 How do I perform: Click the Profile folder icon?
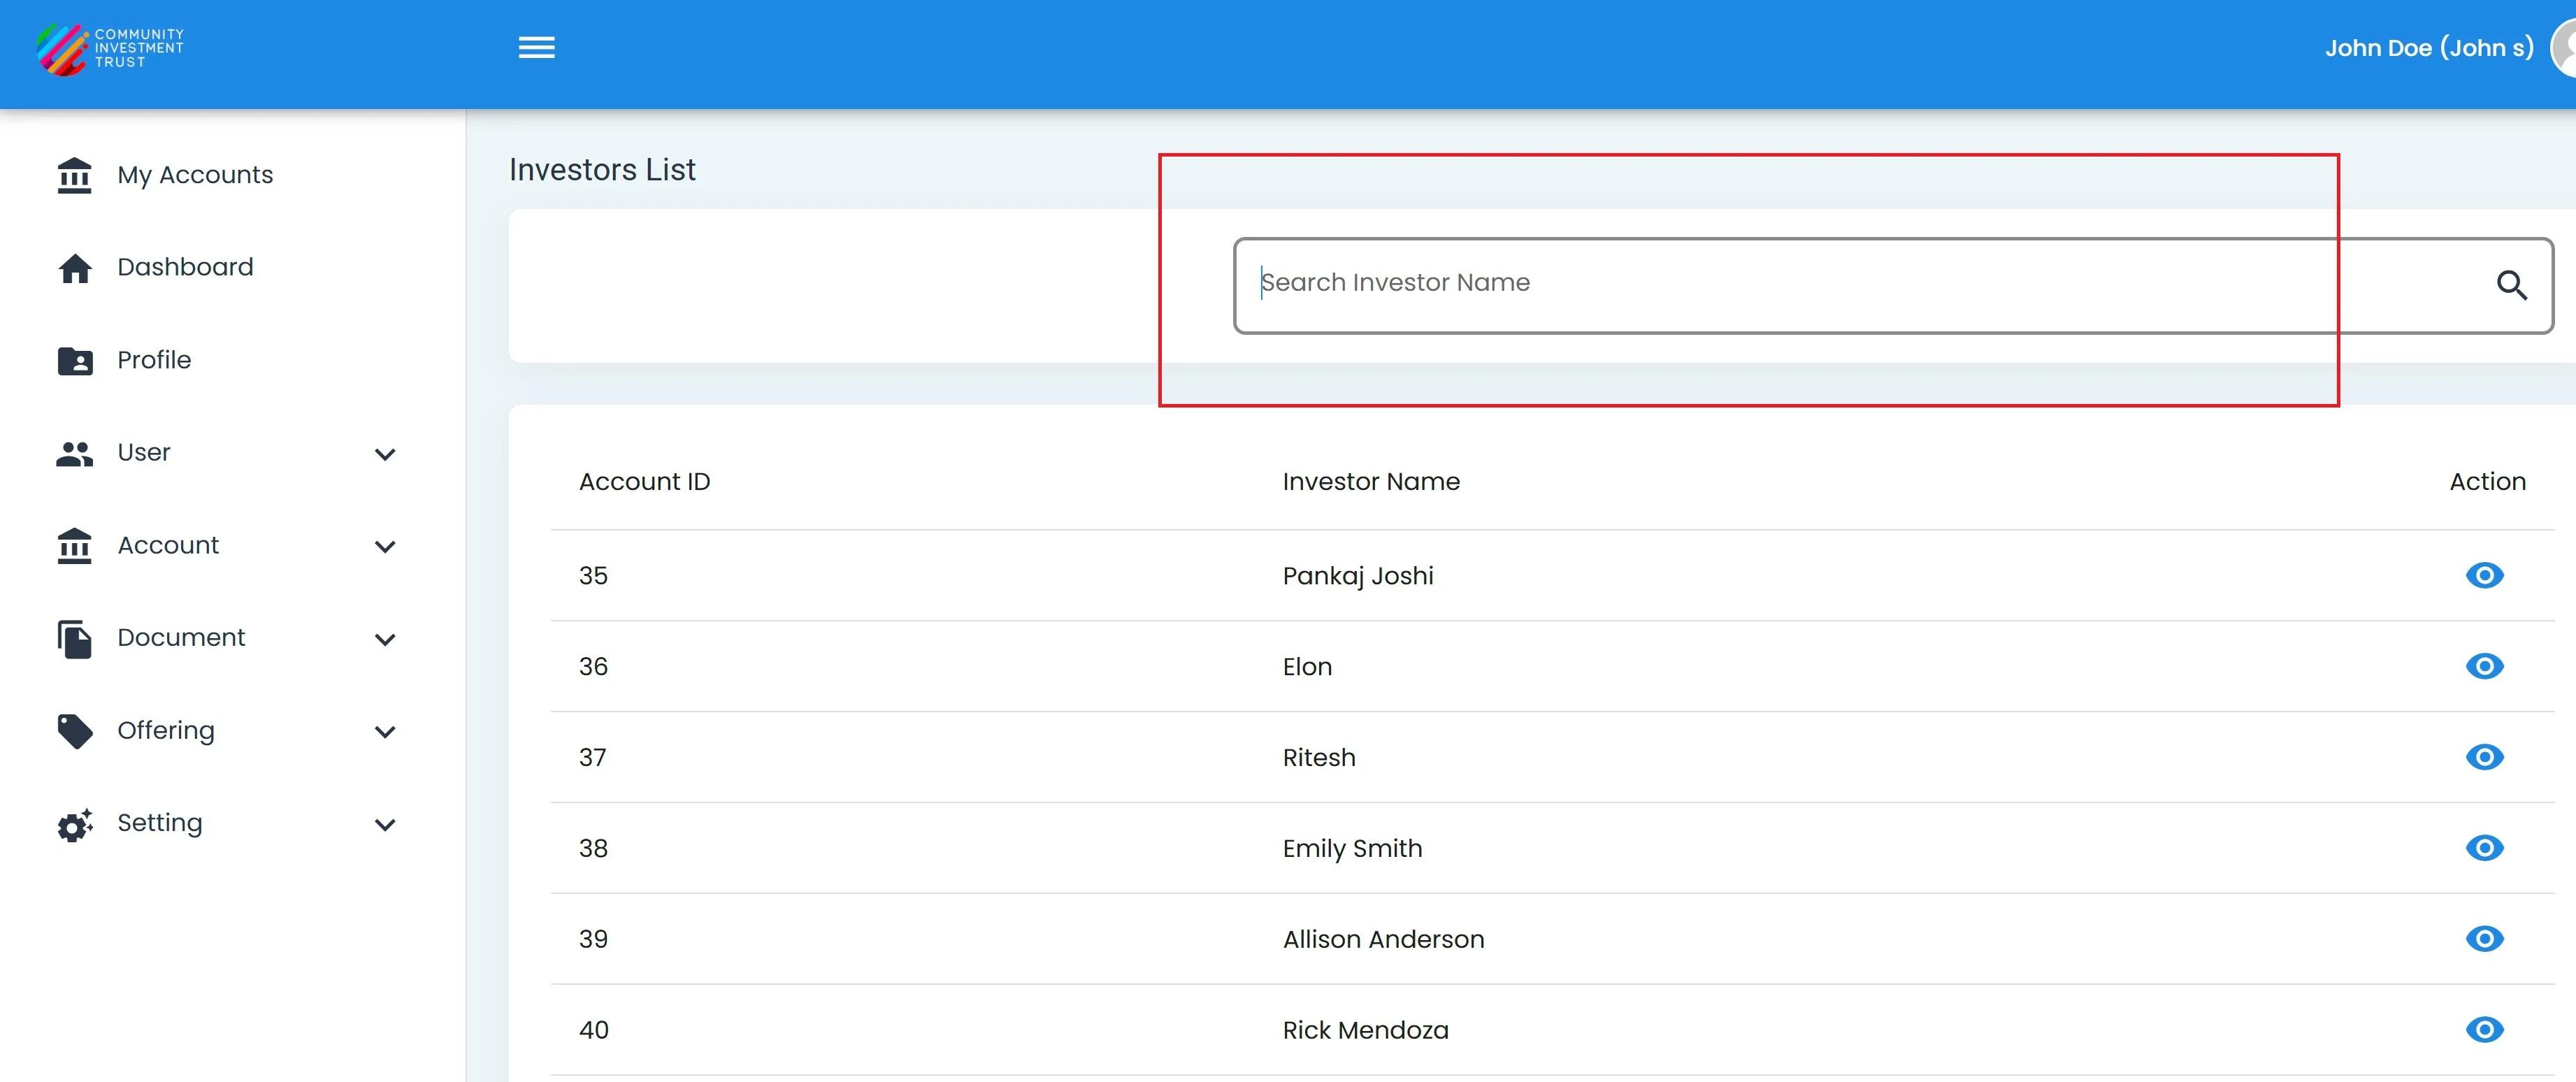point(75,360)
